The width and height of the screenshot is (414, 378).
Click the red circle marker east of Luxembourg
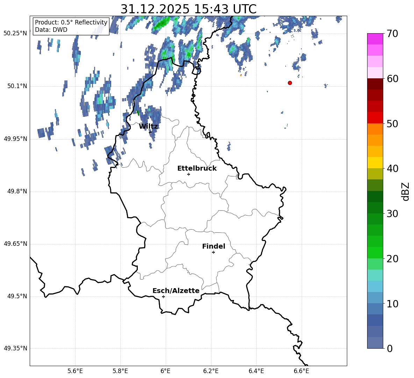click(290, 83)
